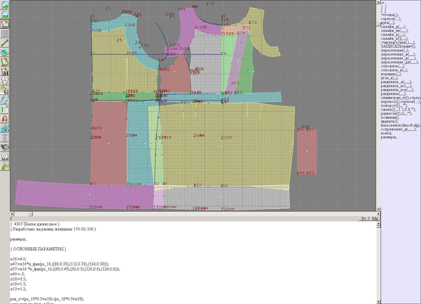Image resolution: width=421 pixels, height=304 pixels.
Task: Select the line segment tool icon
Action: click(x=5, y=43)
